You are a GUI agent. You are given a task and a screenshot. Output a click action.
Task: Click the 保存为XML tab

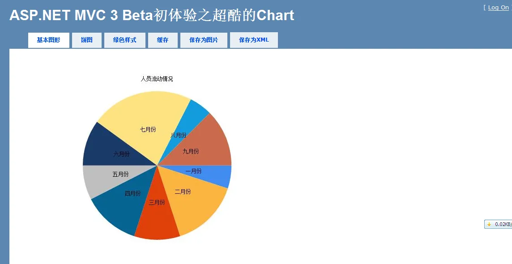point(254,40)
